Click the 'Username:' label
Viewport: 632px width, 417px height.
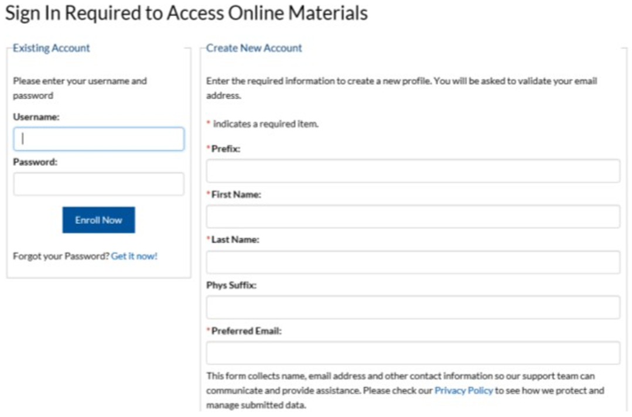[x=36, y=117]
